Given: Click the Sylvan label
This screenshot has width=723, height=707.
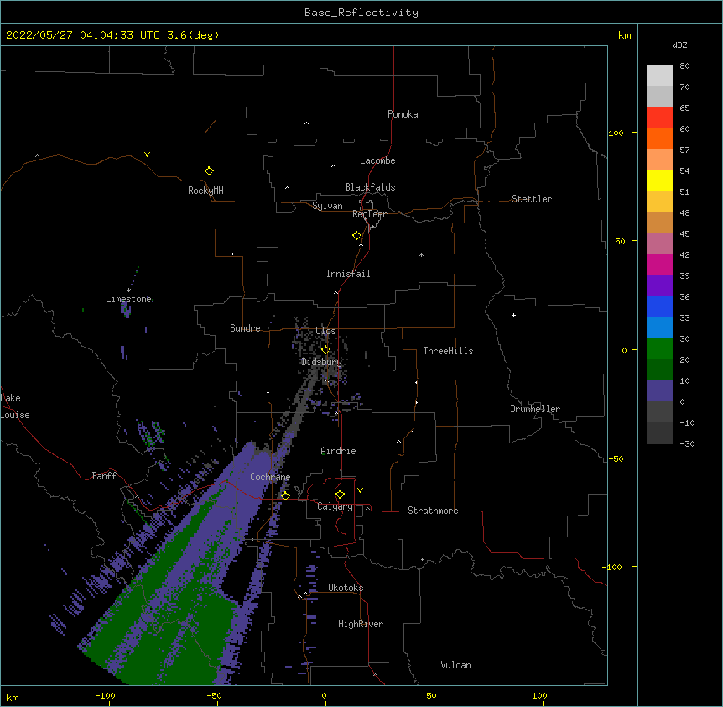Looking at the screenshot, I should (x=327, y=206).
